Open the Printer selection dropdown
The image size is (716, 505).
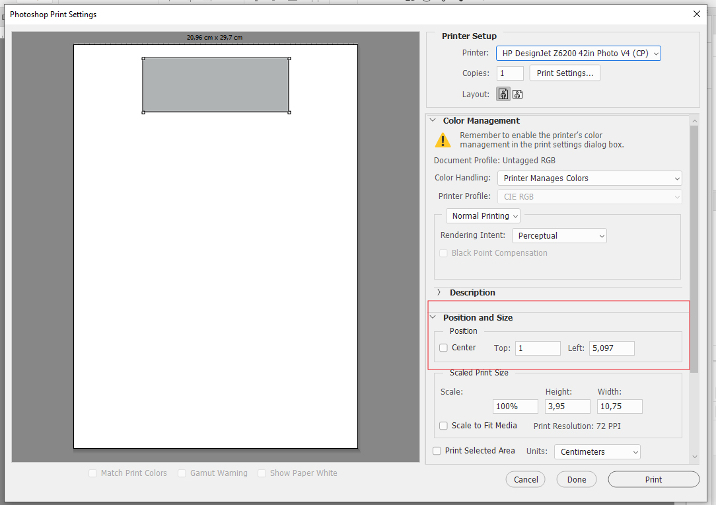tap(579, 54)
